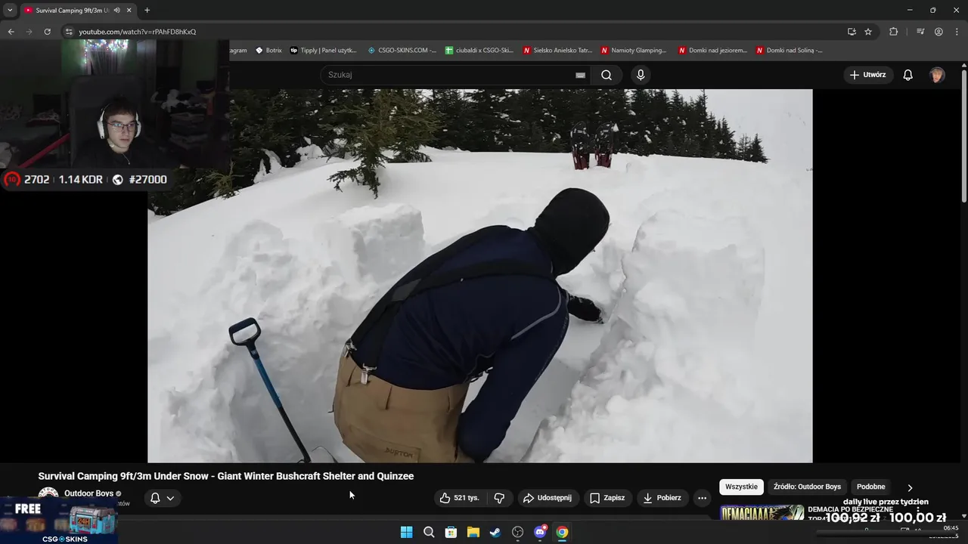This screenshot has height=544, width=968.
Task: Show more filter chips with right chevron
Action: point(910,487)
